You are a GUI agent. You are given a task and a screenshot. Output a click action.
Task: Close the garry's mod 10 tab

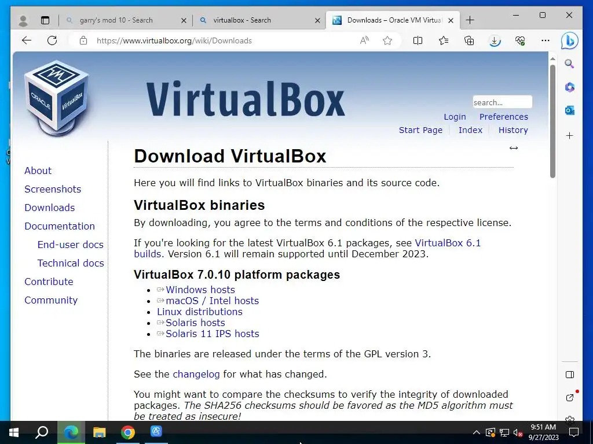pyautogui.click(x=184, y=20)
